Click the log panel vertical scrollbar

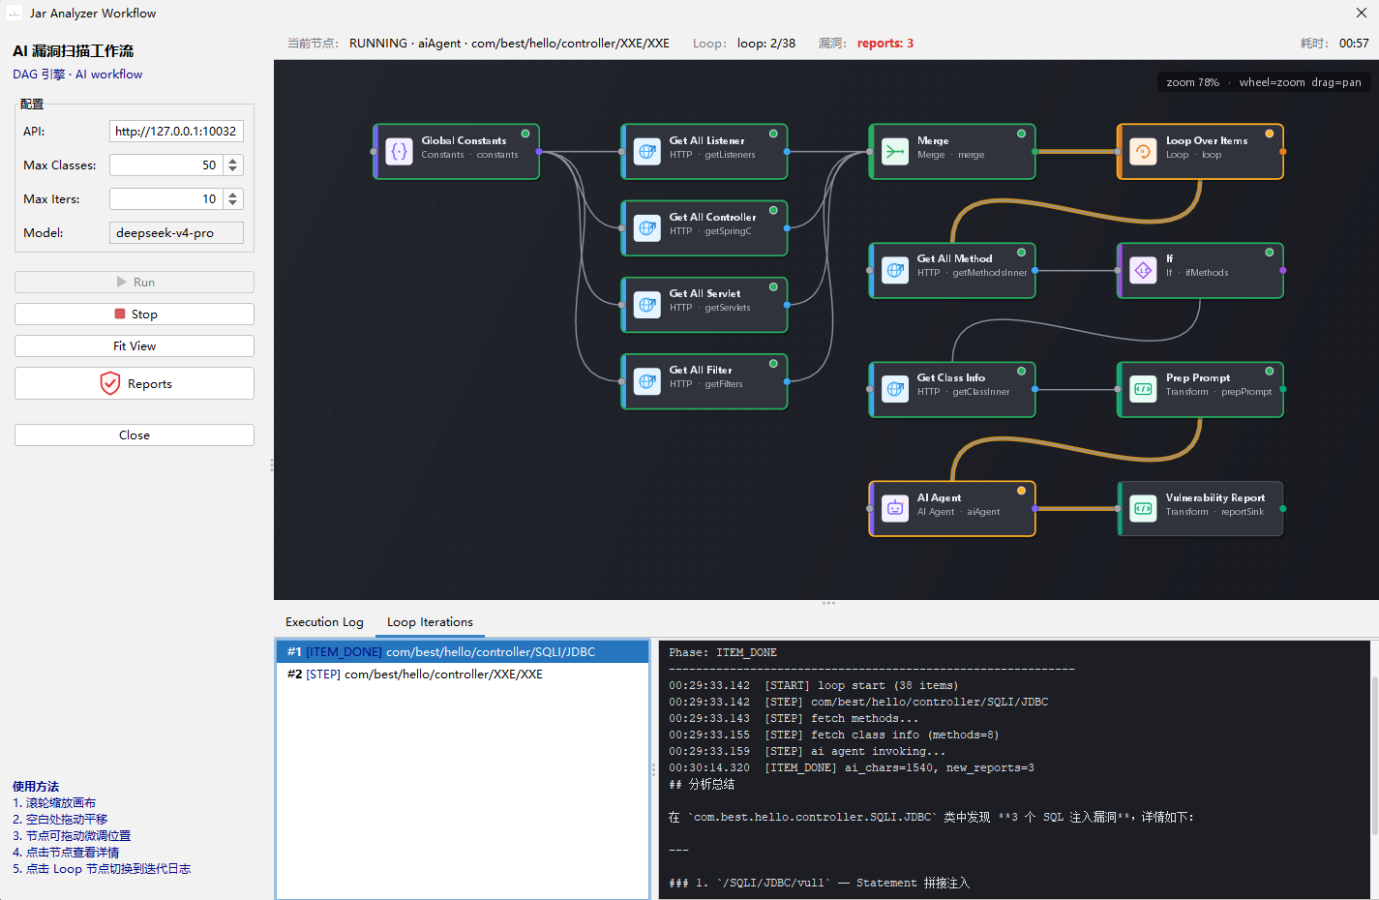[x=1374, y=755]
